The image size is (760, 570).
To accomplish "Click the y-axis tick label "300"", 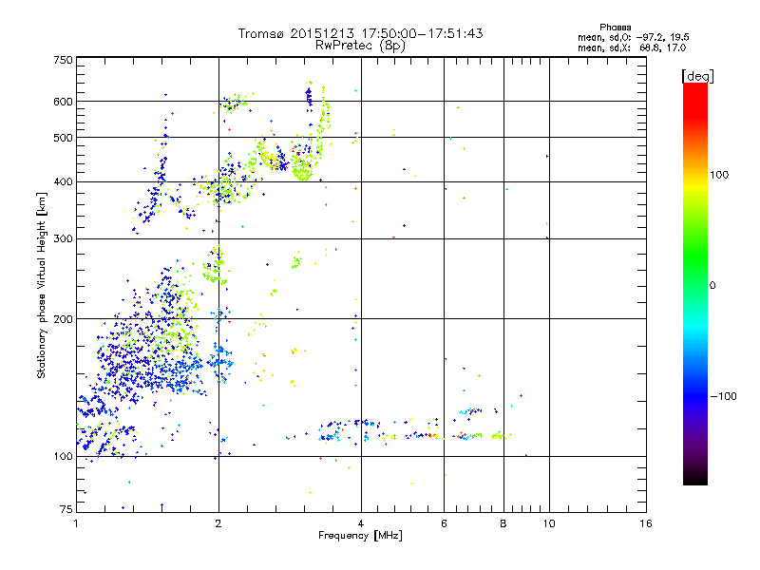I will (x=63, y=238).
